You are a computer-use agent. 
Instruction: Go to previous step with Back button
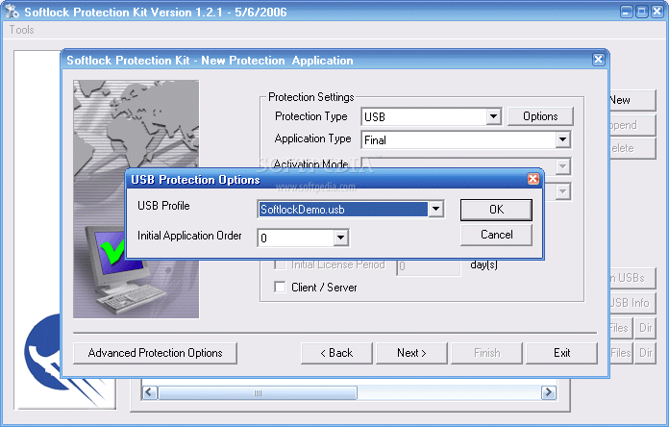(336, 353)
